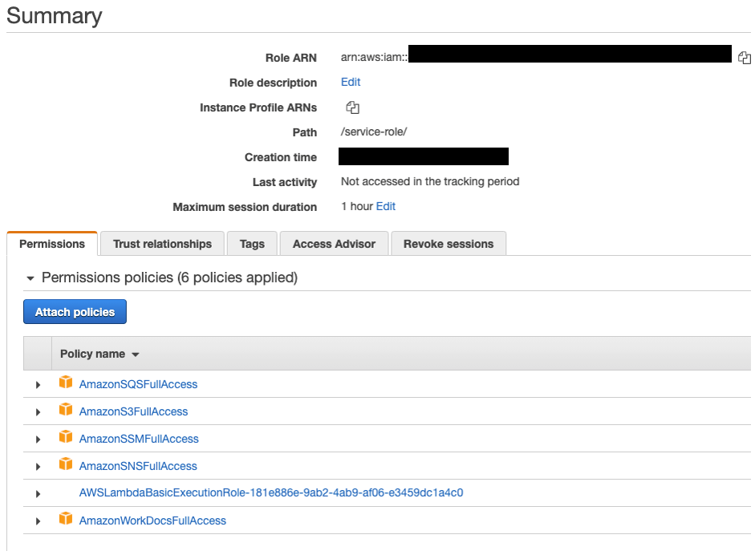Expand the AmazonSSMFullAccess policy row
This screenshot has height=555, width=755.
point(38,439)
